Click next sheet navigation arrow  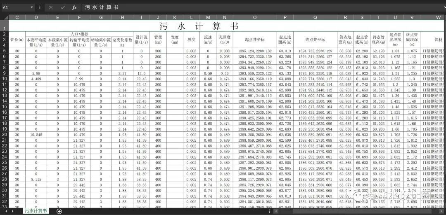click(13, 211)
